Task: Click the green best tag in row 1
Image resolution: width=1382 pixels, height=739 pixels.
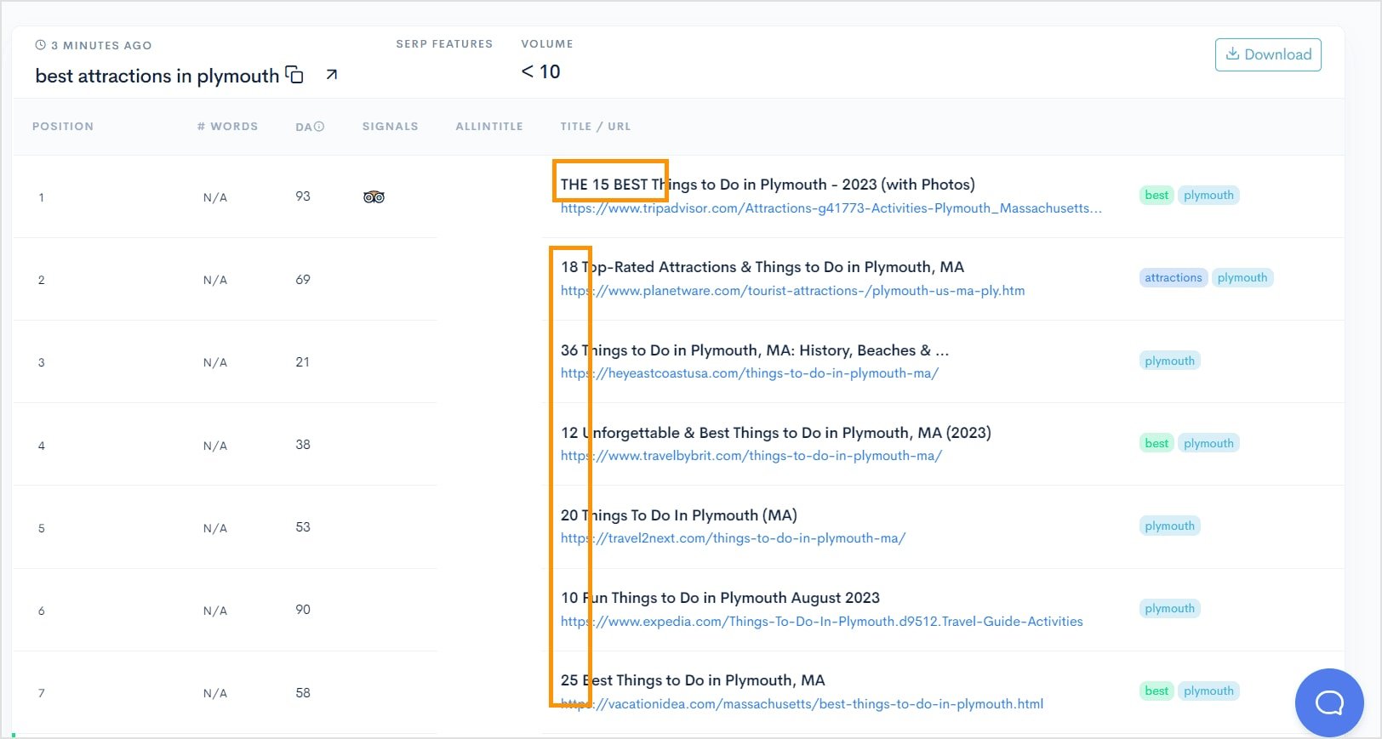Action: point(1156,196)
